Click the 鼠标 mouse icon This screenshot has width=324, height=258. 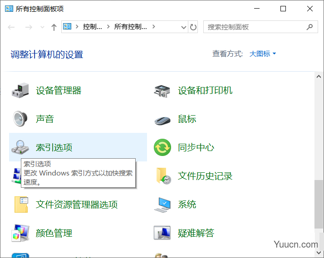point(162,120)
